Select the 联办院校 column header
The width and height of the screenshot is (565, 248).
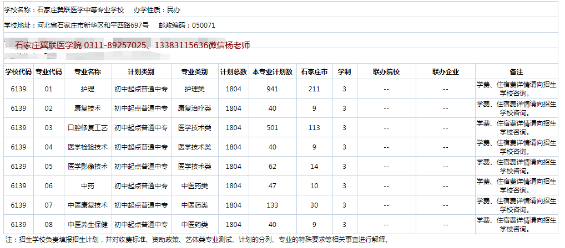click(x=386, y=72)
